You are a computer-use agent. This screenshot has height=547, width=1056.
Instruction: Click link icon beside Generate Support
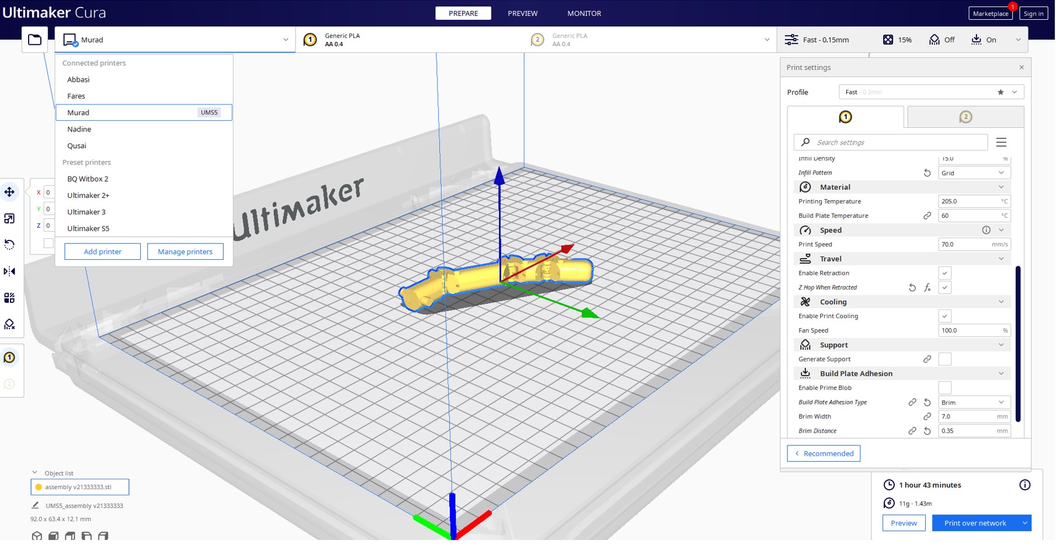(x=928, y=360)
